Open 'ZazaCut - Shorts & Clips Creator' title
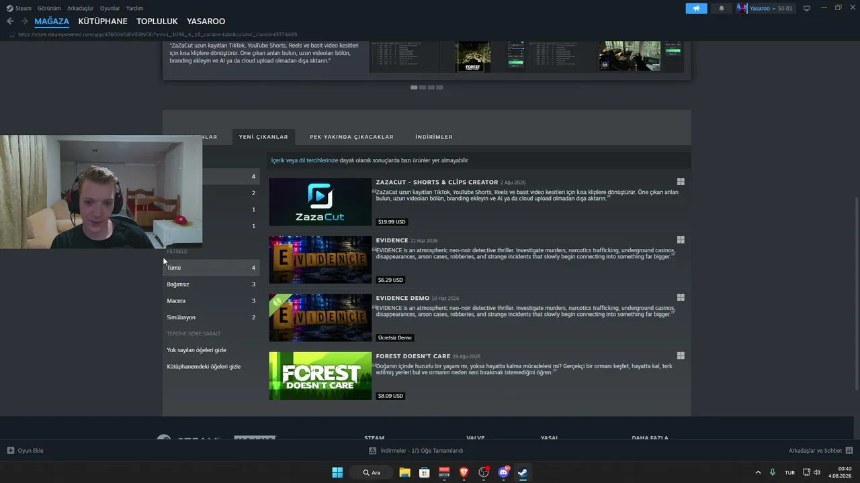 pos(437,182)
